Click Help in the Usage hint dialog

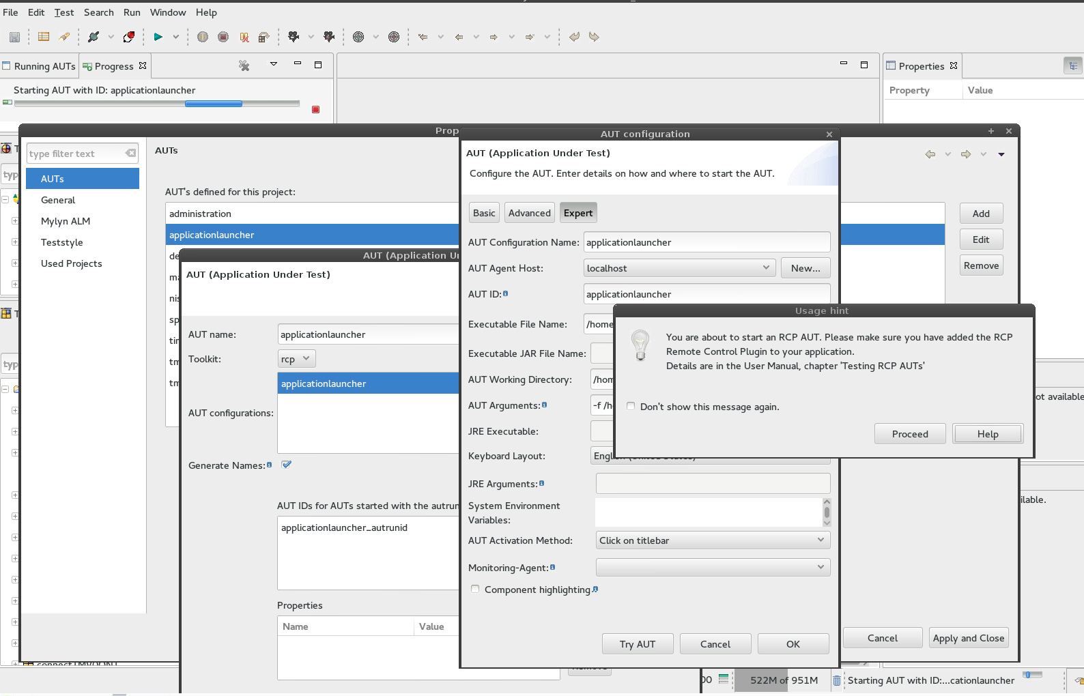[x=988, y=434]
